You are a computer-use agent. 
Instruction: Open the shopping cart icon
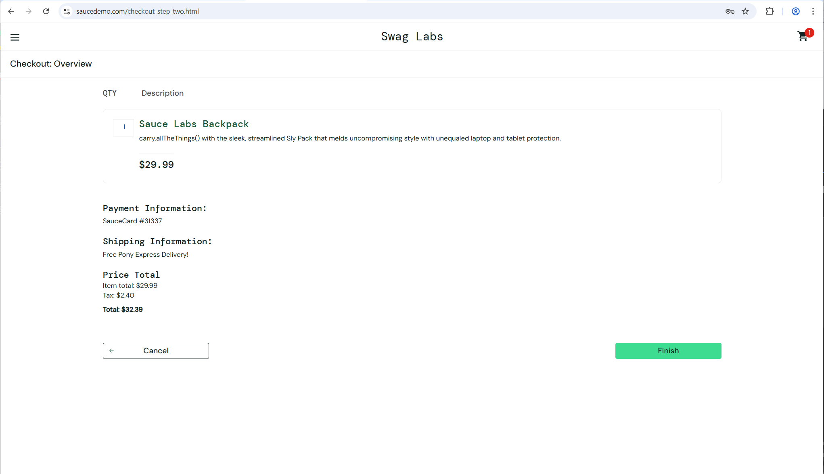pyautogui.click(x=802, y=37)
